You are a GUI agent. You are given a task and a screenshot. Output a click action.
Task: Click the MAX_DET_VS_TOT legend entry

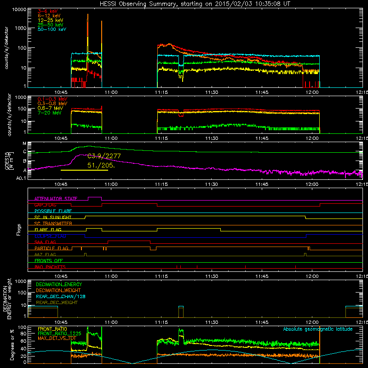click(57, 338)
